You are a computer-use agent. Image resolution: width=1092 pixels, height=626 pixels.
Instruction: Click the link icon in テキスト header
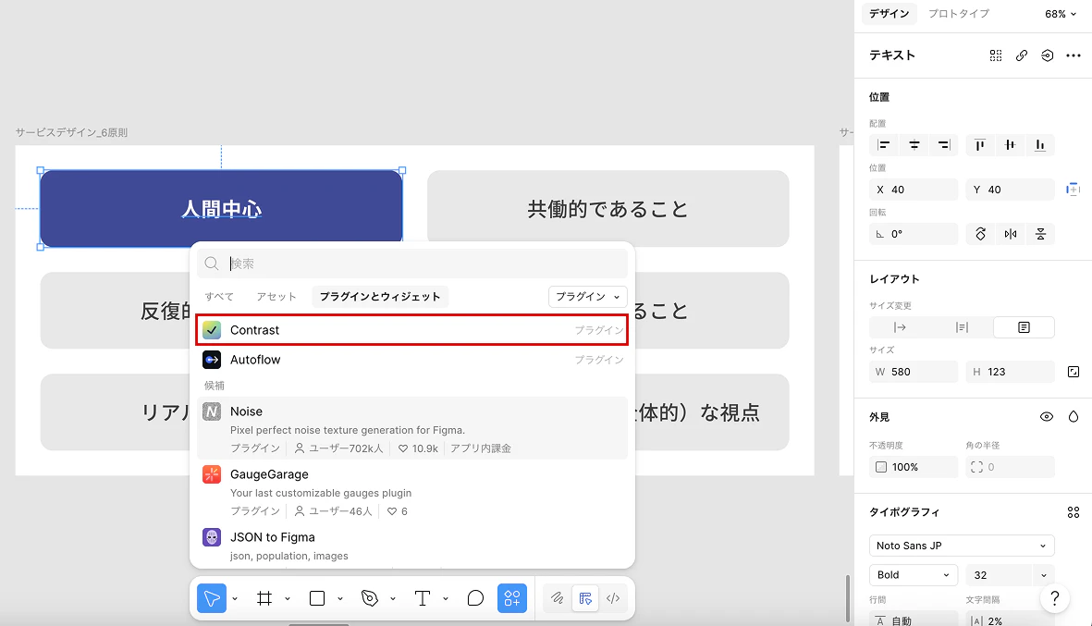(x=1022, y=55)
